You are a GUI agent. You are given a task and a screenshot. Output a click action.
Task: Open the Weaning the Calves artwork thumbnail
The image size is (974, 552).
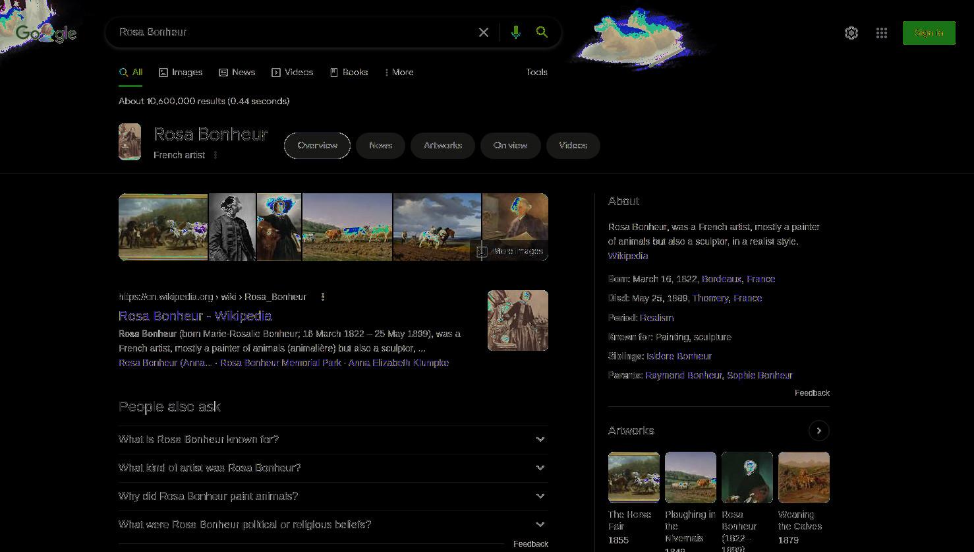[x=804, y=477]
